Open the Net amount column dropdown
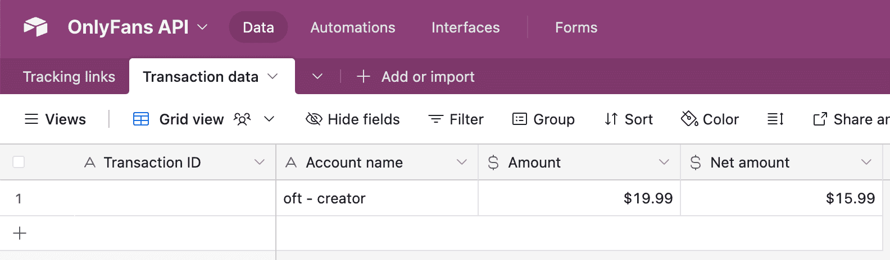This screenshot has width=890, height=260. [x=866, y=162]
